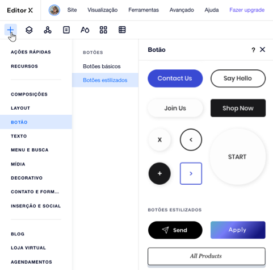
Task: Add the black Send button with paper plane
Action: click(175, 230)
